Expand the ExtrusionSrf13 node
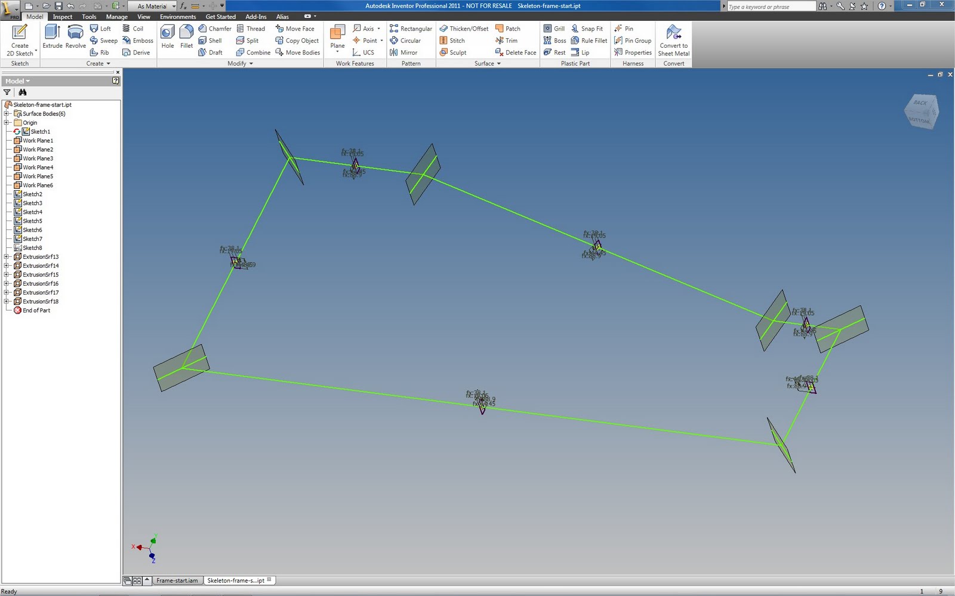The height and width of the screenshot is (596, 955). [6, 256]
